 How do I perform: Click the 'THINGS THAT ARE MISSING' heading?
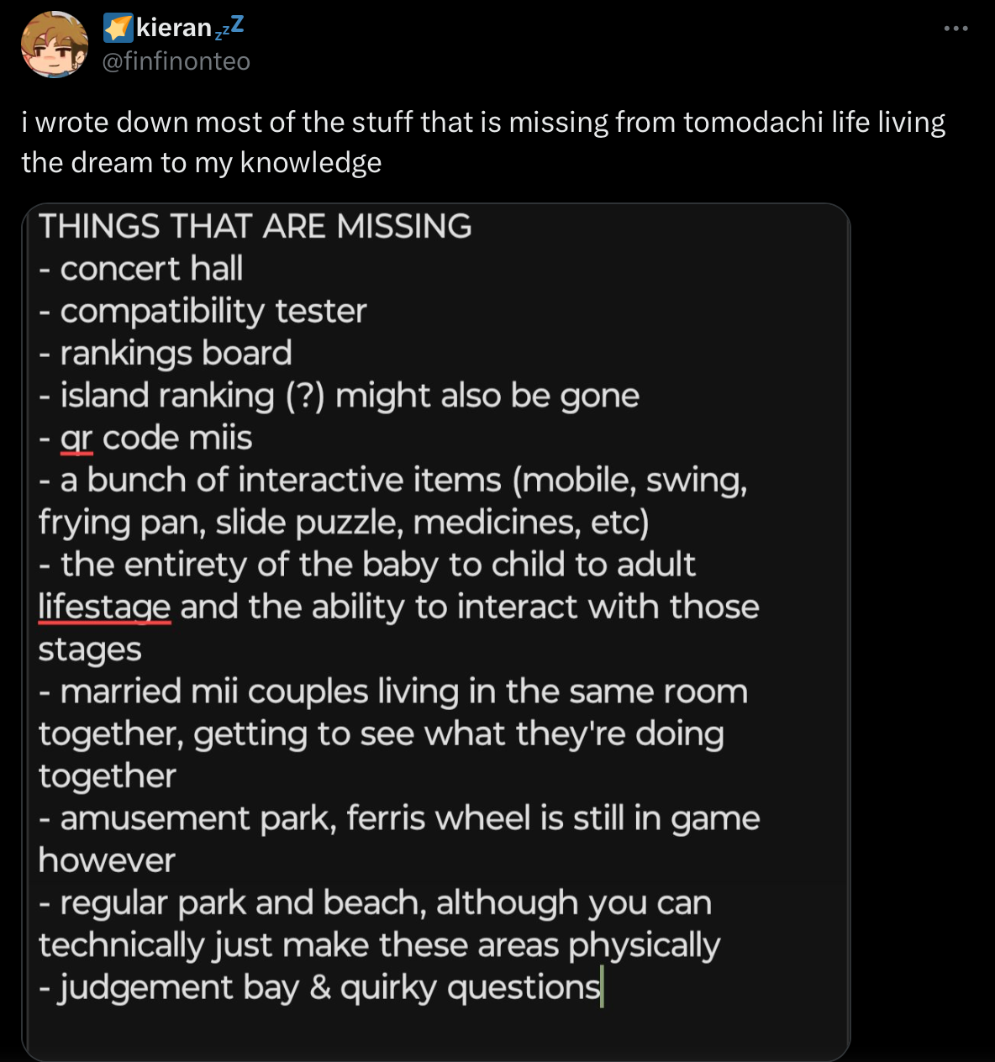[x=255, y=227]
